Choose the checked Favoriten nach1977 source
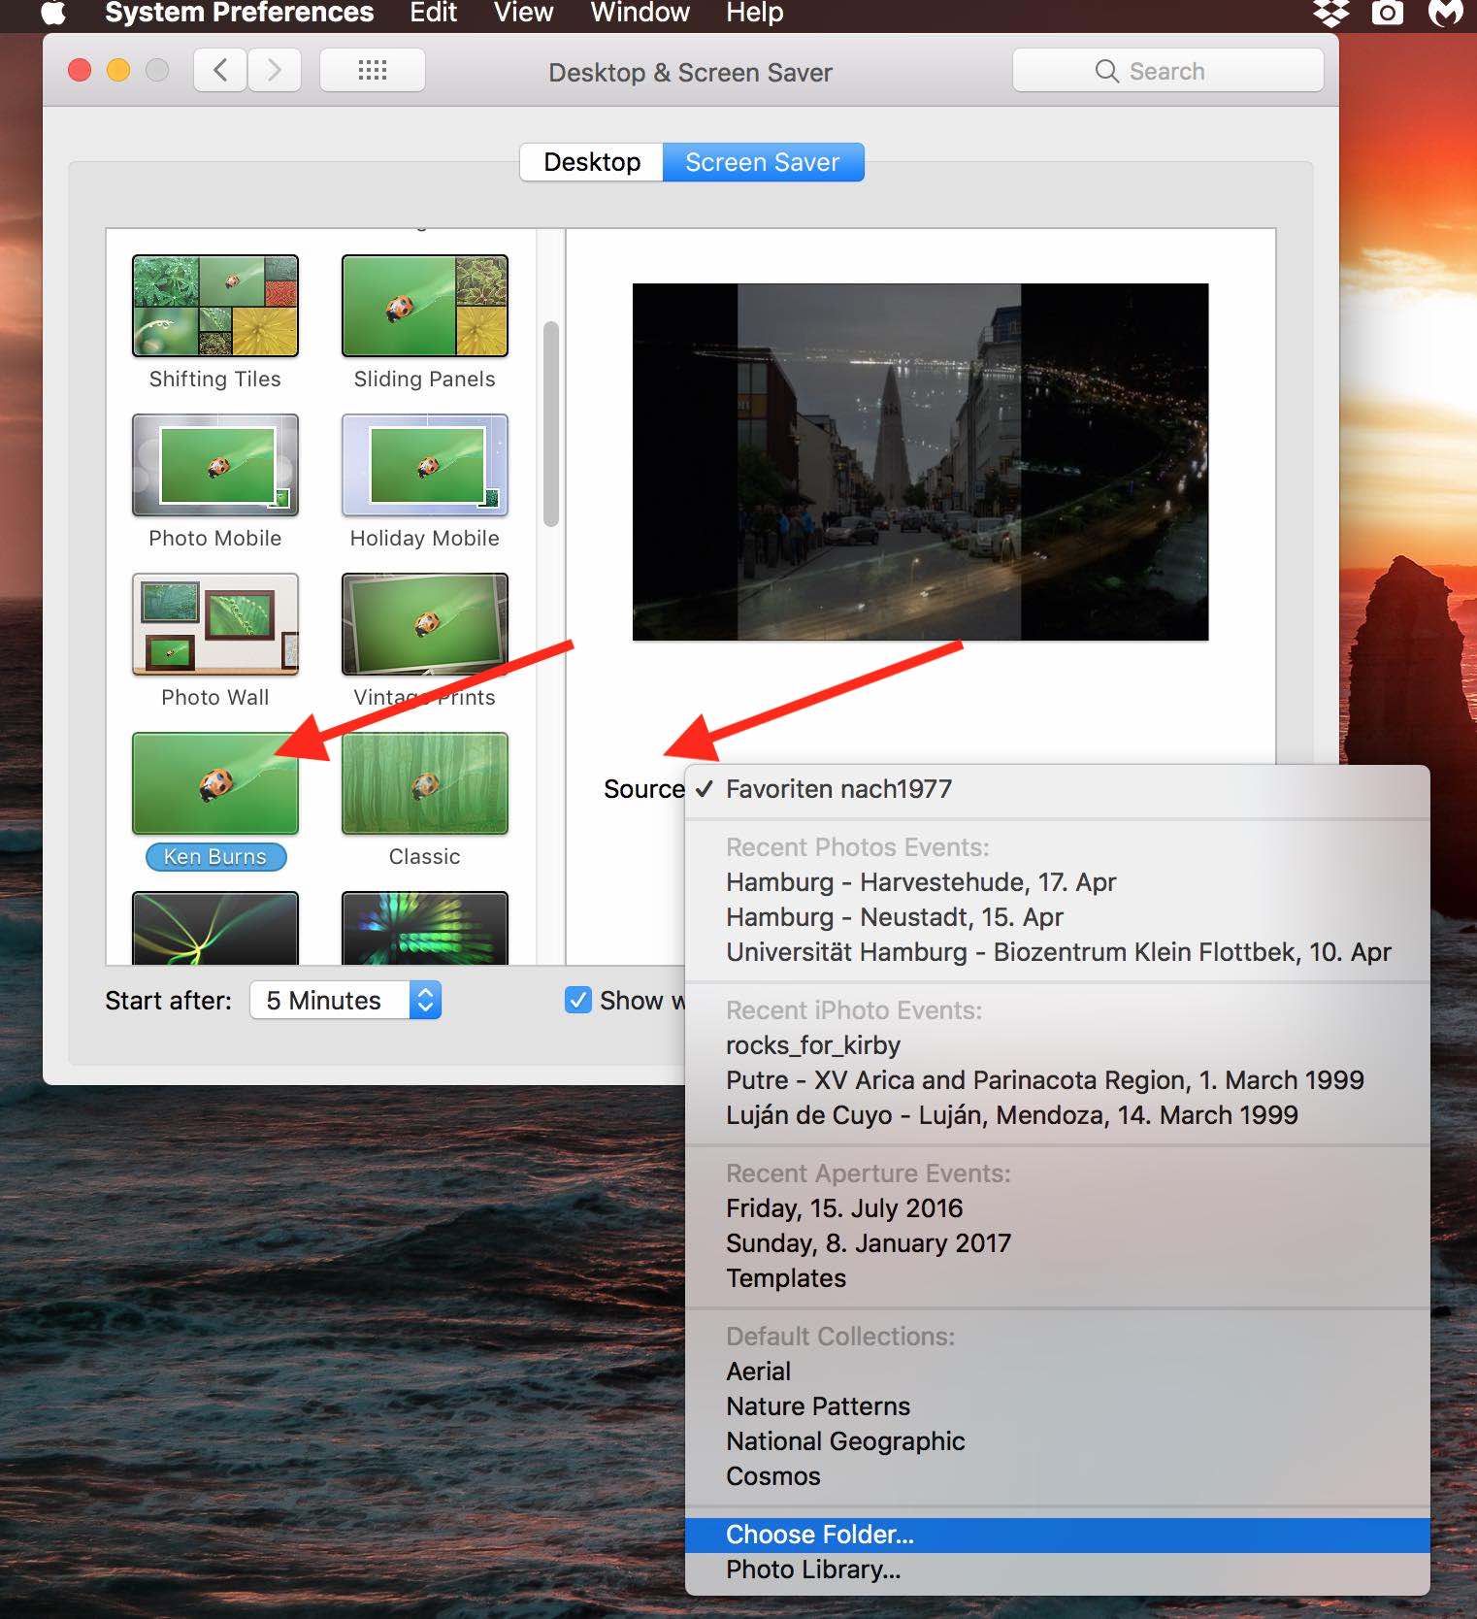1477x1619 pixels. pyautogui.click(x=1057, y=789)
